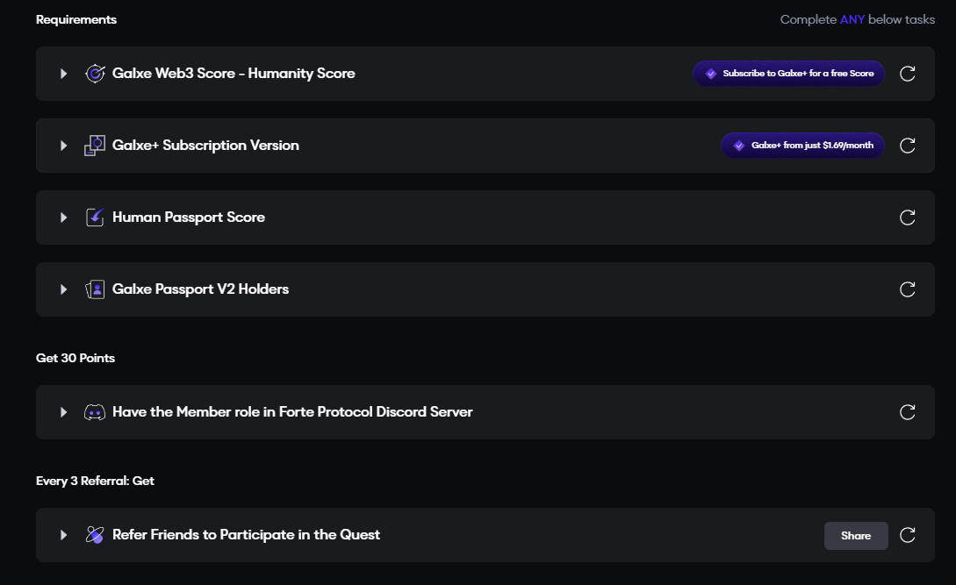Refresh the Human Passport Score task
956x585 pixels.
pyautogui.click(x=908, y=218)
